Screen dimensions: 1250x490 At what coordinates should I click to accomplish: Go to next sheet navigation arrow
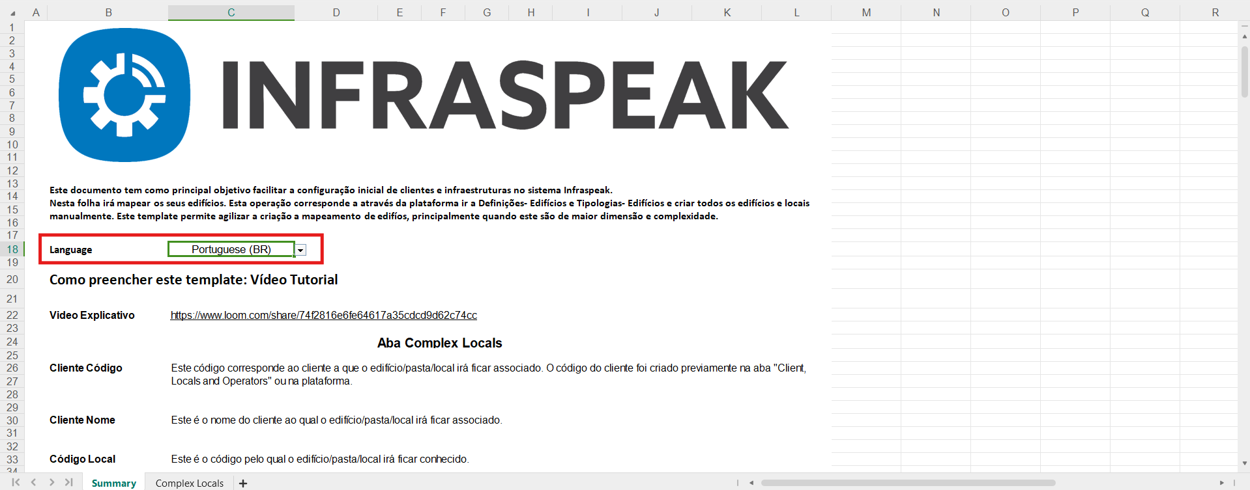[x=51, y=482]
